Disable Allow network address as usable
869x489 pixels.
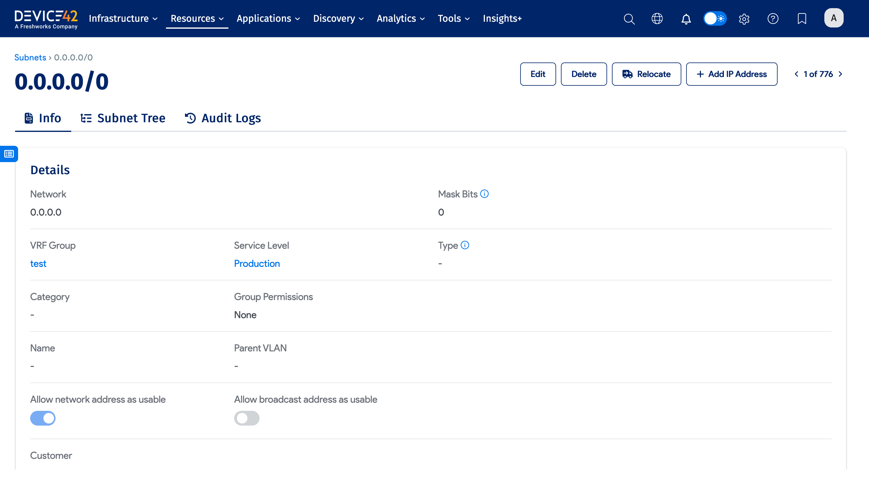click(43, 418)
